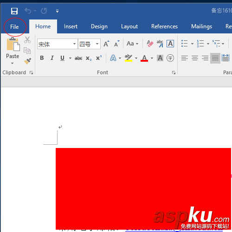Screen dimensions: 232x232
Task: Center align the text
Action: click(x=195, y=58)
